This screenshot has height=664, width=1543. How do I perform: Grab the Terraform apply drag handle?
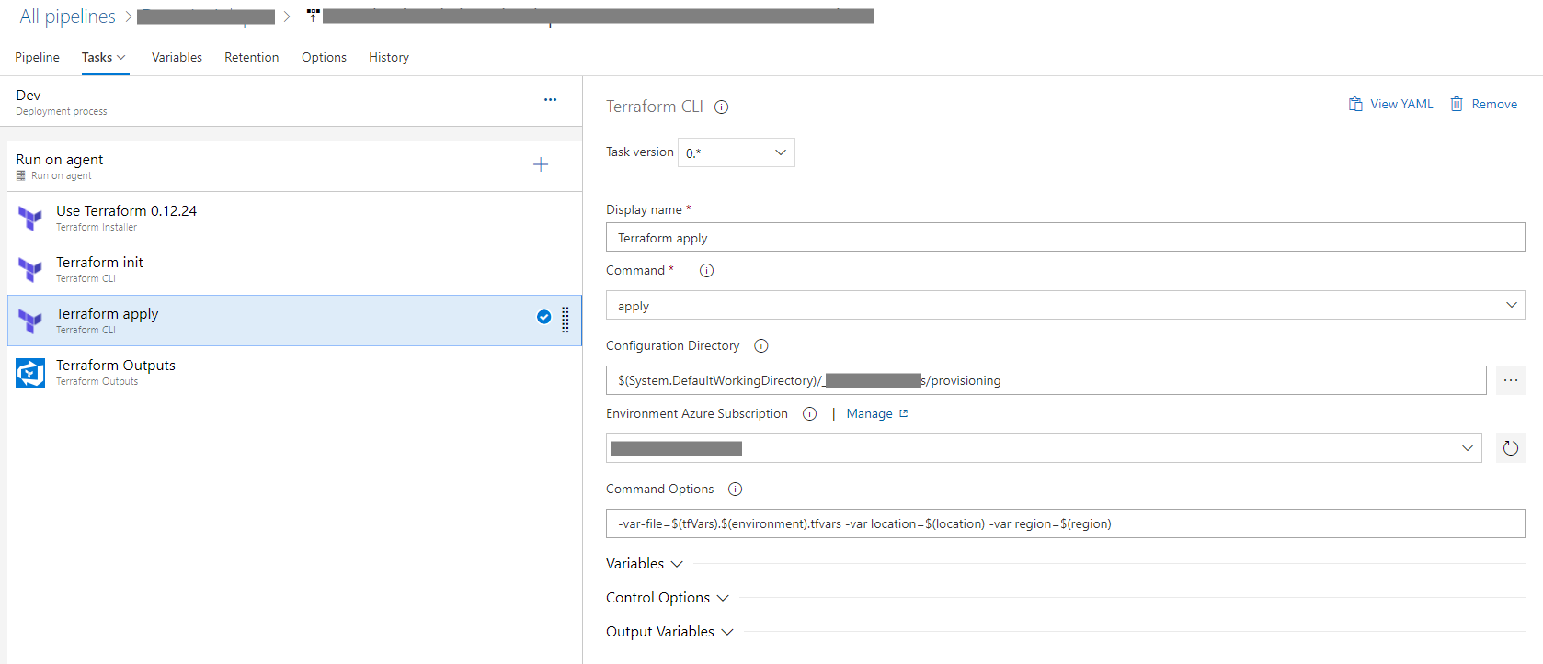coord(566,319)
